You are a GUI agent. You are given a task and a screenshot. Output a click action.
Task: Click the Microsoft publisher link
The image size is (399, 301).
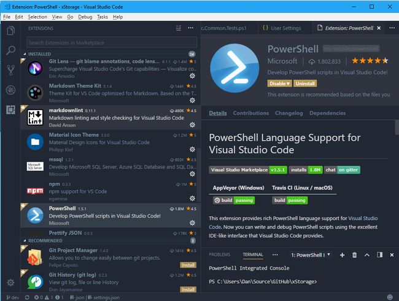(282, 61)
